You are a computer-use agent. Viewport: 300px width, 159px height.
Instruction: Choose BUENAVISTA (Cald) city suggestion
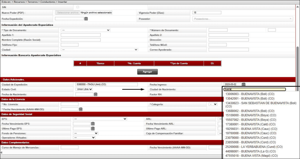[x=250, y=124]
